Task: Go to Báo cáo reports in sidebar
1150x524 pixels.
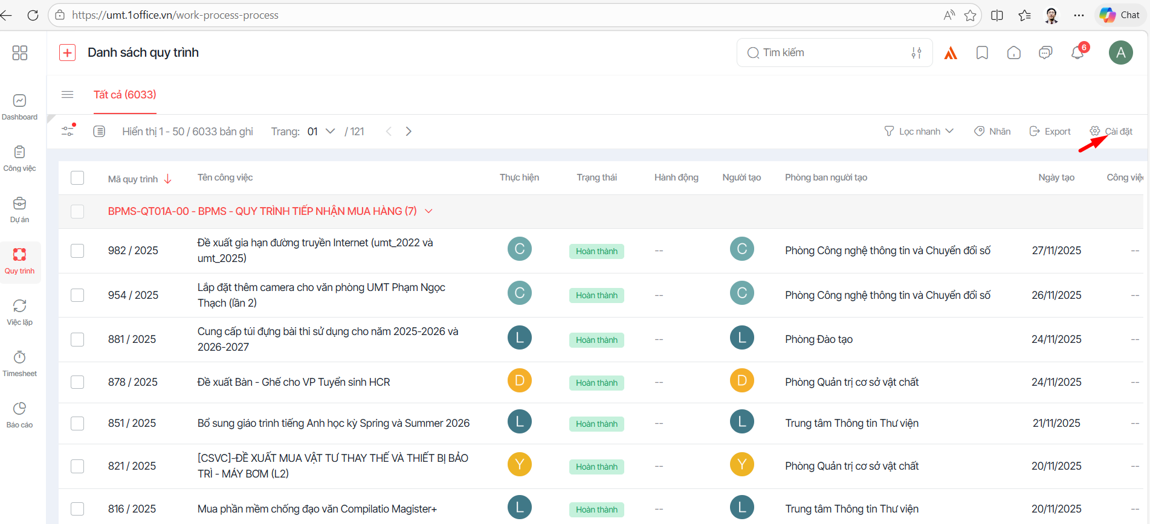Action: point(20,415)
